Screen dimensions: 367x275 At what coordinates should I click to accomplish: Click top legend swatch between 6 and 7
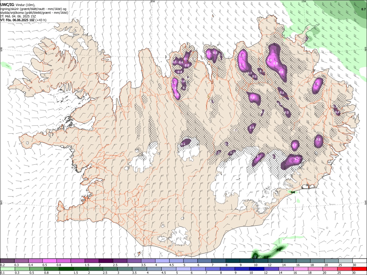204,261
